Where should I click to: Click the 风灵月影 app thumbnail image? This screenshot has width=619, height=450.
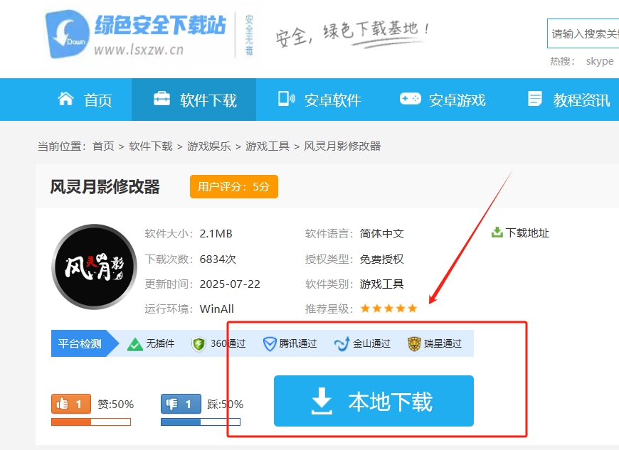[94, 267]
